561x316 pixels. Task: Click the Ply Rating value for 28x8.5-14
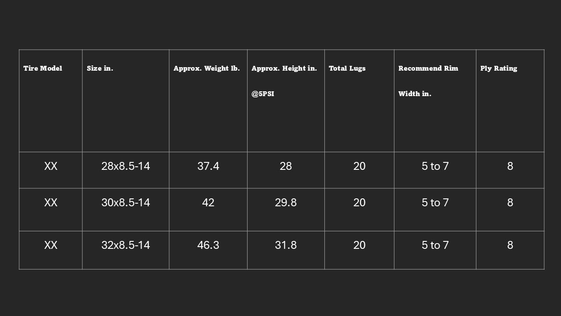click(x=510, y=166)
